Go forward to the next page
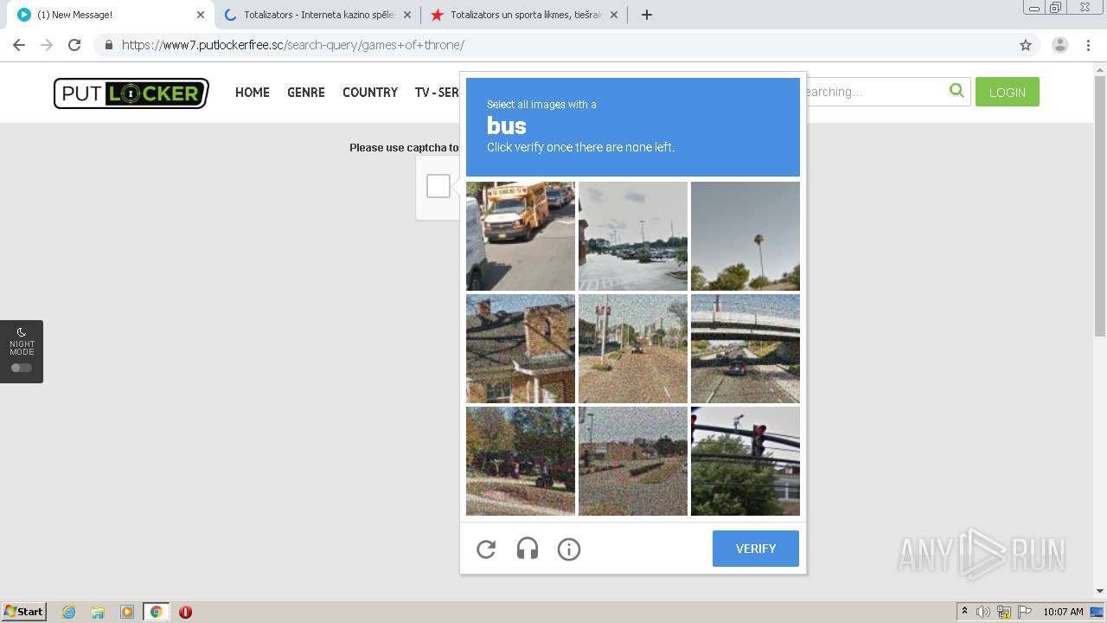 point(47,45)
